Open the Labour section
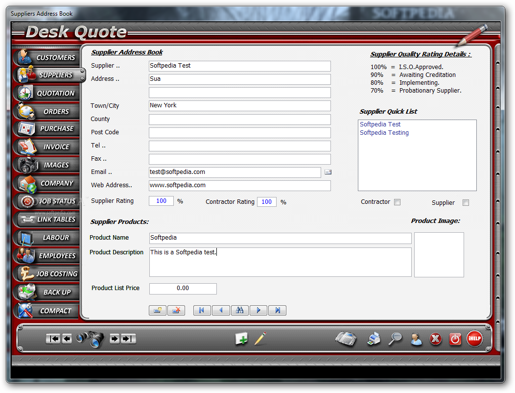Image resolution: width=515 pixels, height=393 pixels. (x=47, y=238)
